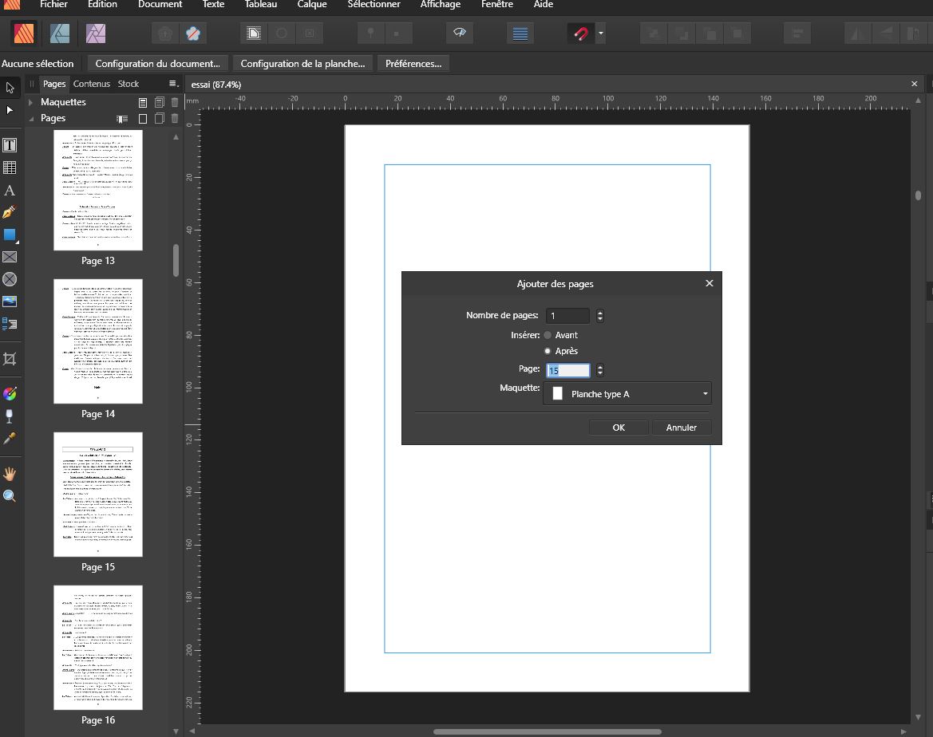This screenshot has width=933, height=737.
Task: Close the Ajouter des pages dialog
Action: click(710, 283)
